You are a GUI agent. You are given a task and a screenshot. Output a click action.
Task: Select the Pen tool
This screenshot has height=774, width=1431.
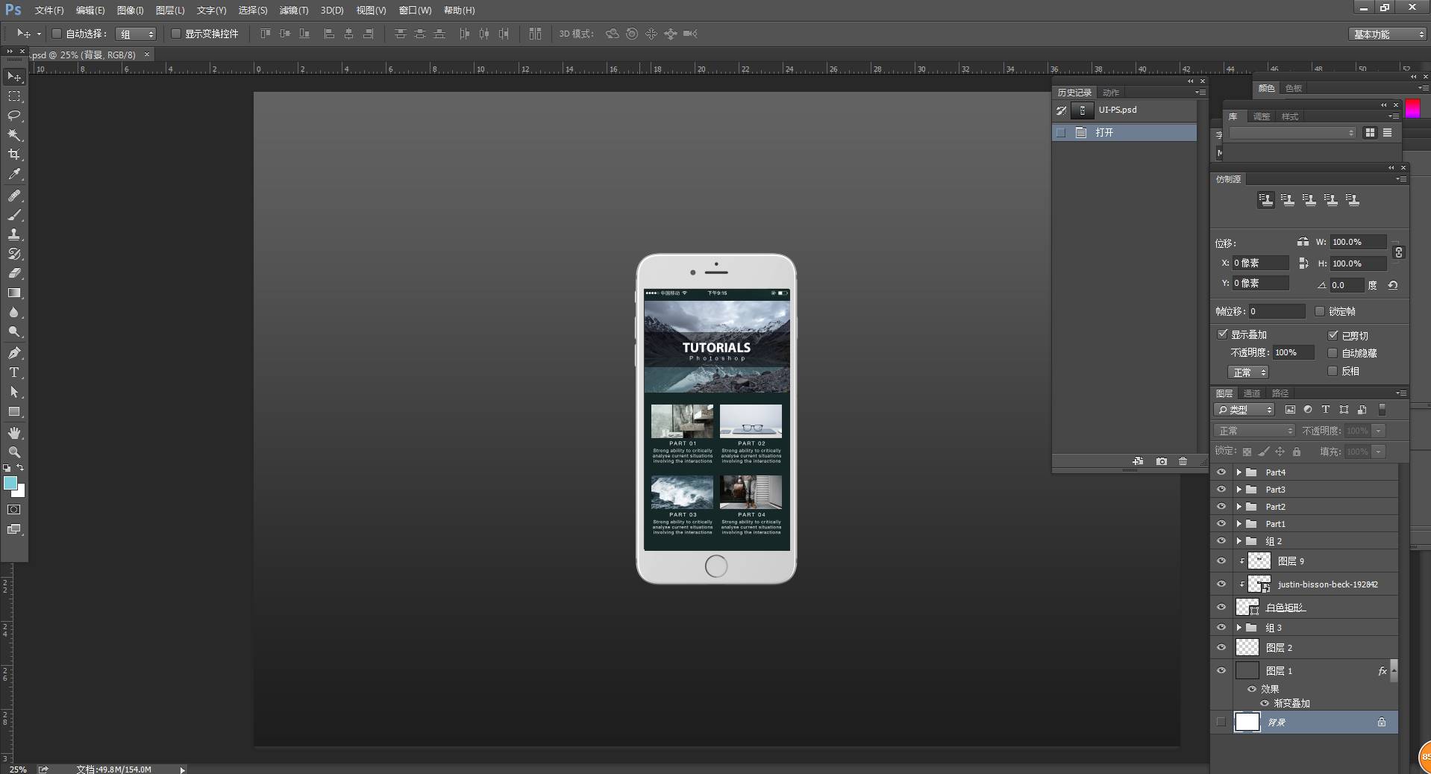[14, 353]
